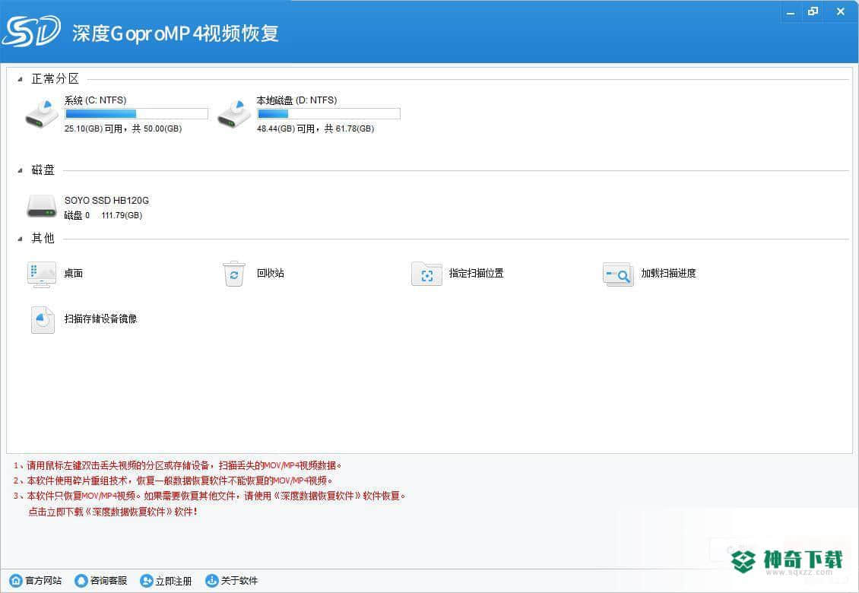Restore down the window
The image size is (859, 593).
813,11
